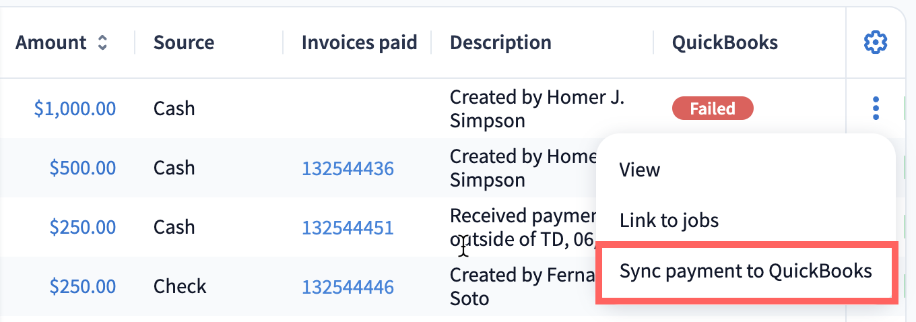Click the QuickBooks column header
The width and height of the screenshot is (916, 322).
tap(725, 43)
